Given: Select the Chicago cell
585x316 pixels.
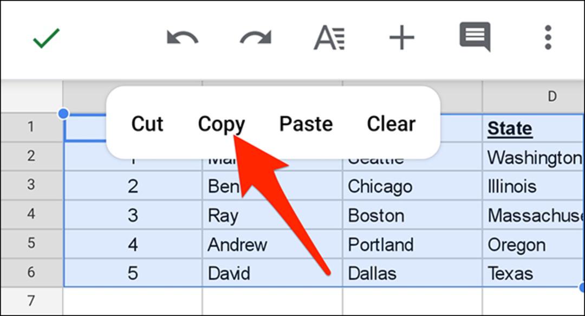Looking at the screenshot, I should click(x=412, y=185).
